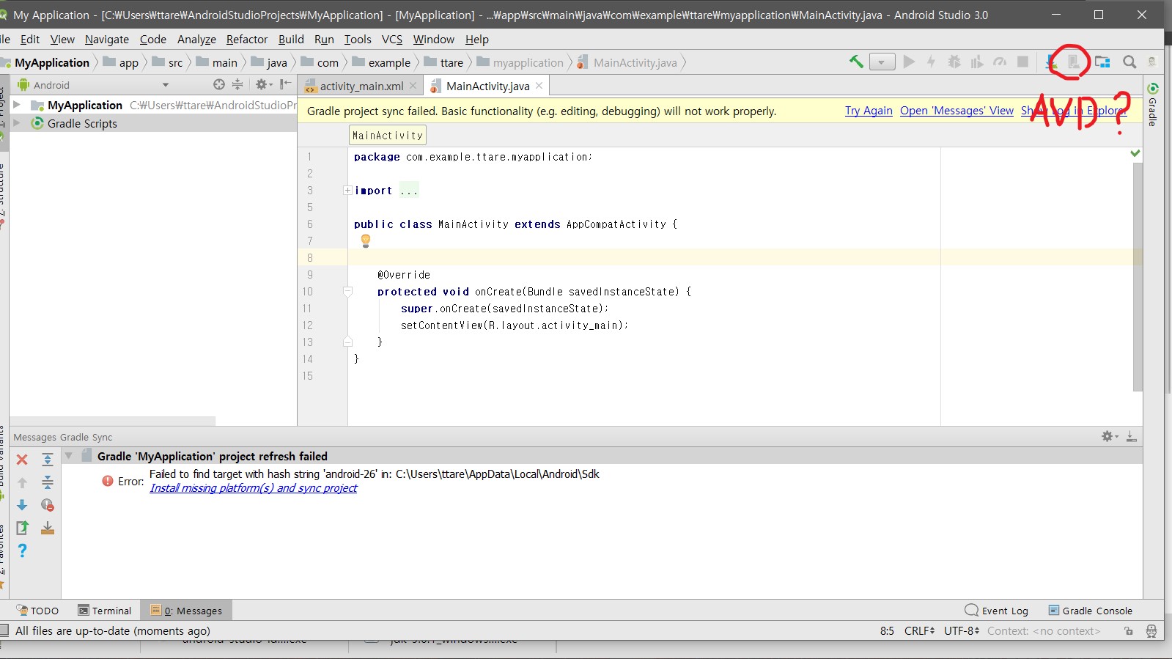Expand the Gradle Scripts tree node

pos(17,123)
